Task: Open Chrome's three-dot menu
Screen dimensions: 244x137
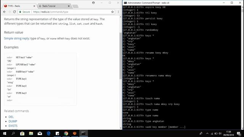Action: (x=118, y=12)
